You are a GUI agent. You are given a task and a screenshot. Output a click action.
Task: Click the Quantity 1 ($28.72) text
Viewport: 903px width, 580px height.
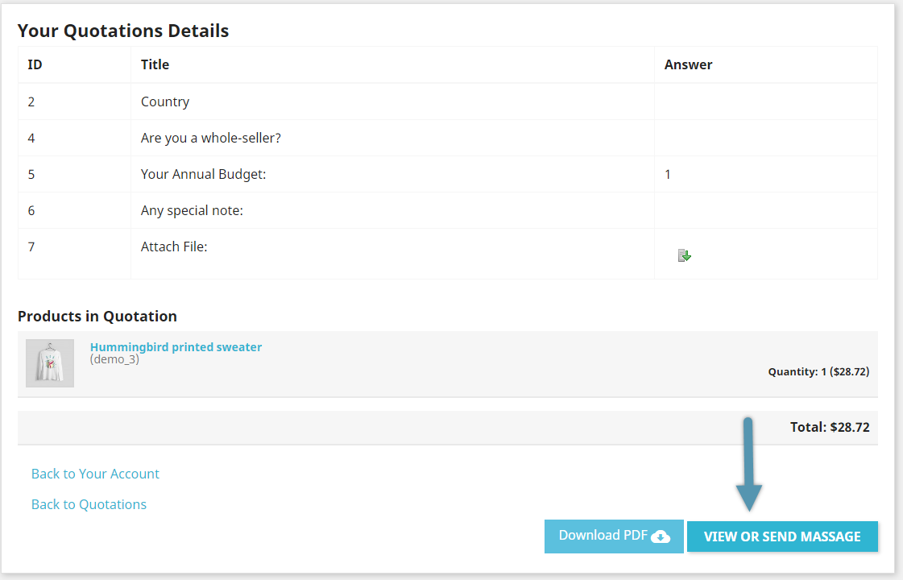coord(818,371)
